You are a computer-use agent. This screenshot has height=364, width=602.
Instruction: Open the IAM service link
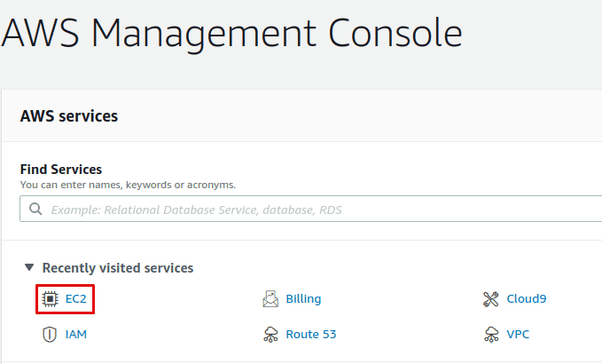pos(76,335)
